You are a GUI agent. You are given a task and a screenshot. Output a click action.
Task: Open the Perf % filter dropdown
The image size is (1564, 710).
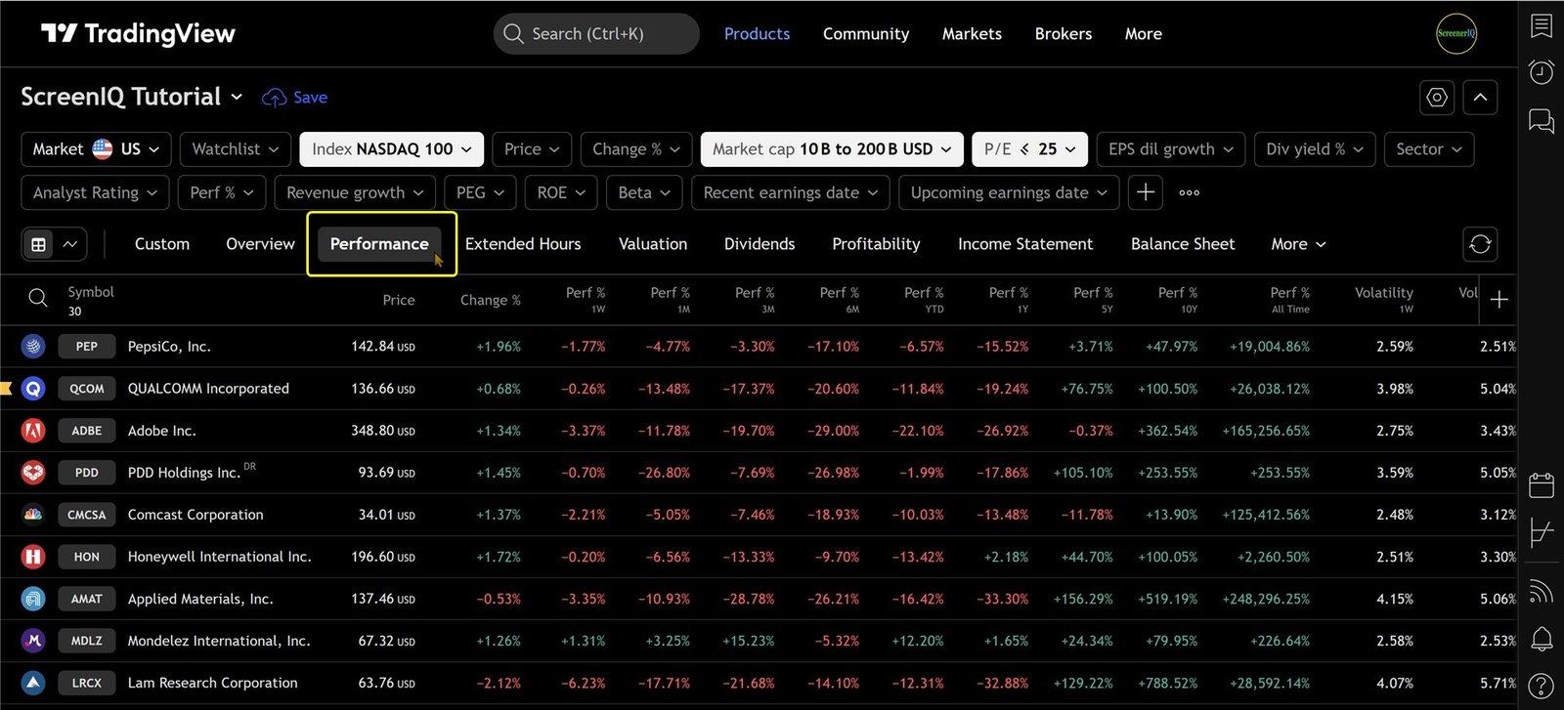click(222, 192)
